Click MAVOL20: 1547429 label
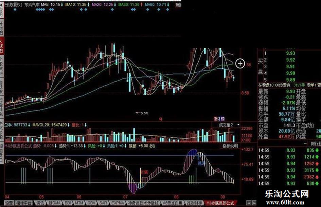 coord(50,125)
